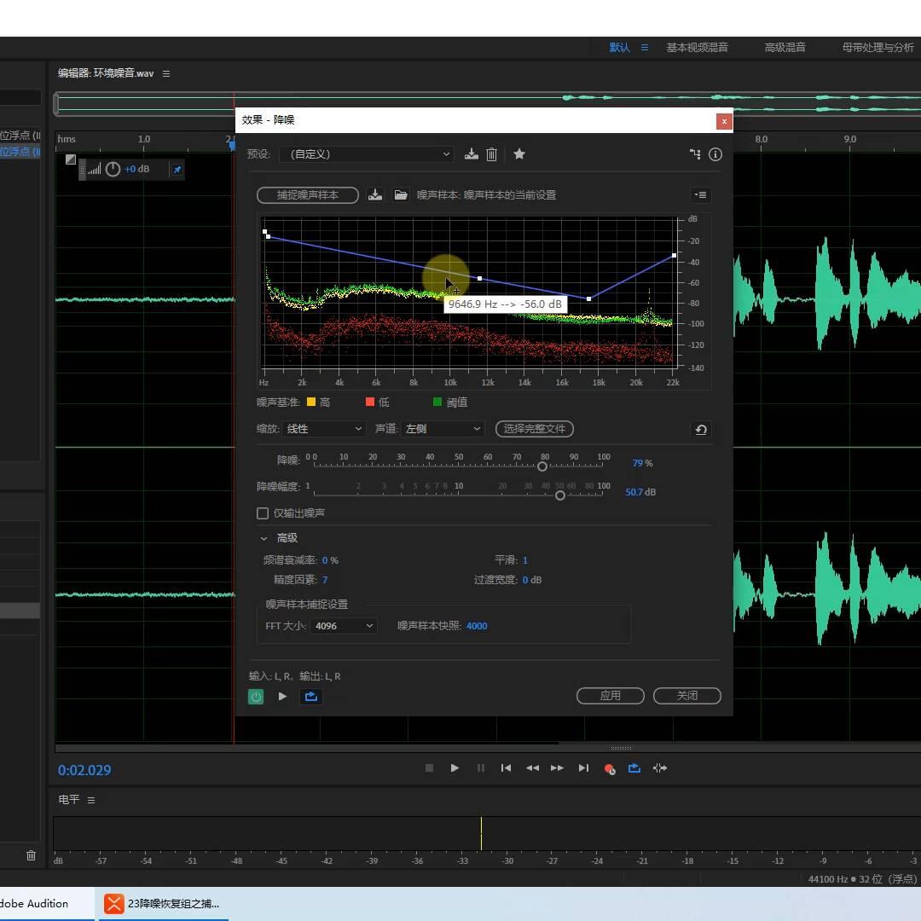Toggle loop in the Noise Reduction dialog

(310, 696)
